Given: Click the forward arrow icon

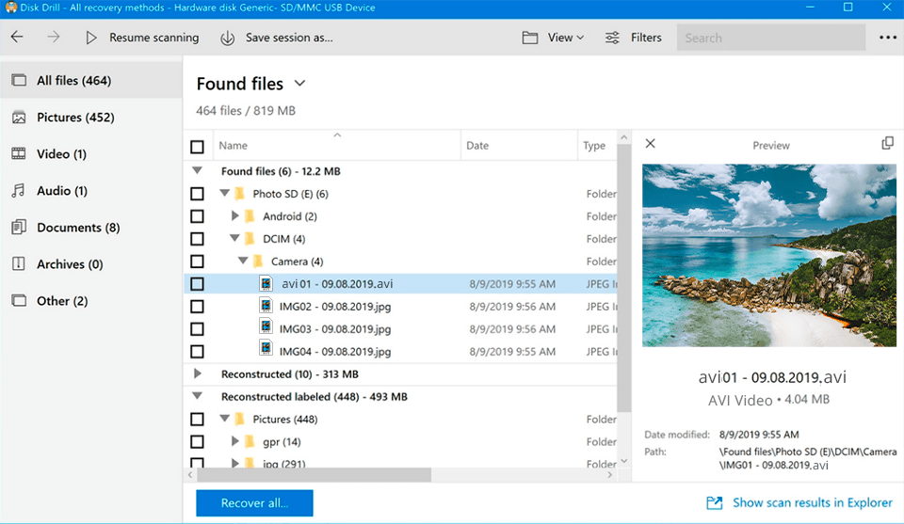Looking at the screenshot, I should click(54, 38).
